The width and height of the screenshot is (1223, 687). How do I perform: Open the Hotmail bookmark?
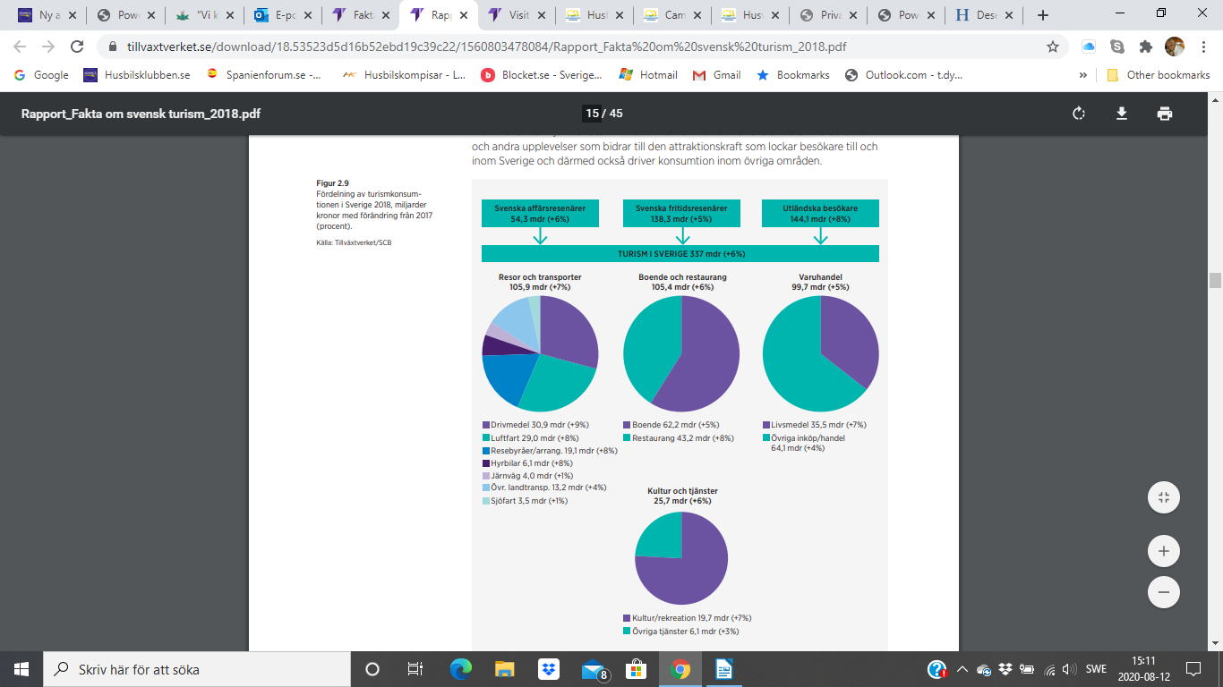click(649, 75)
